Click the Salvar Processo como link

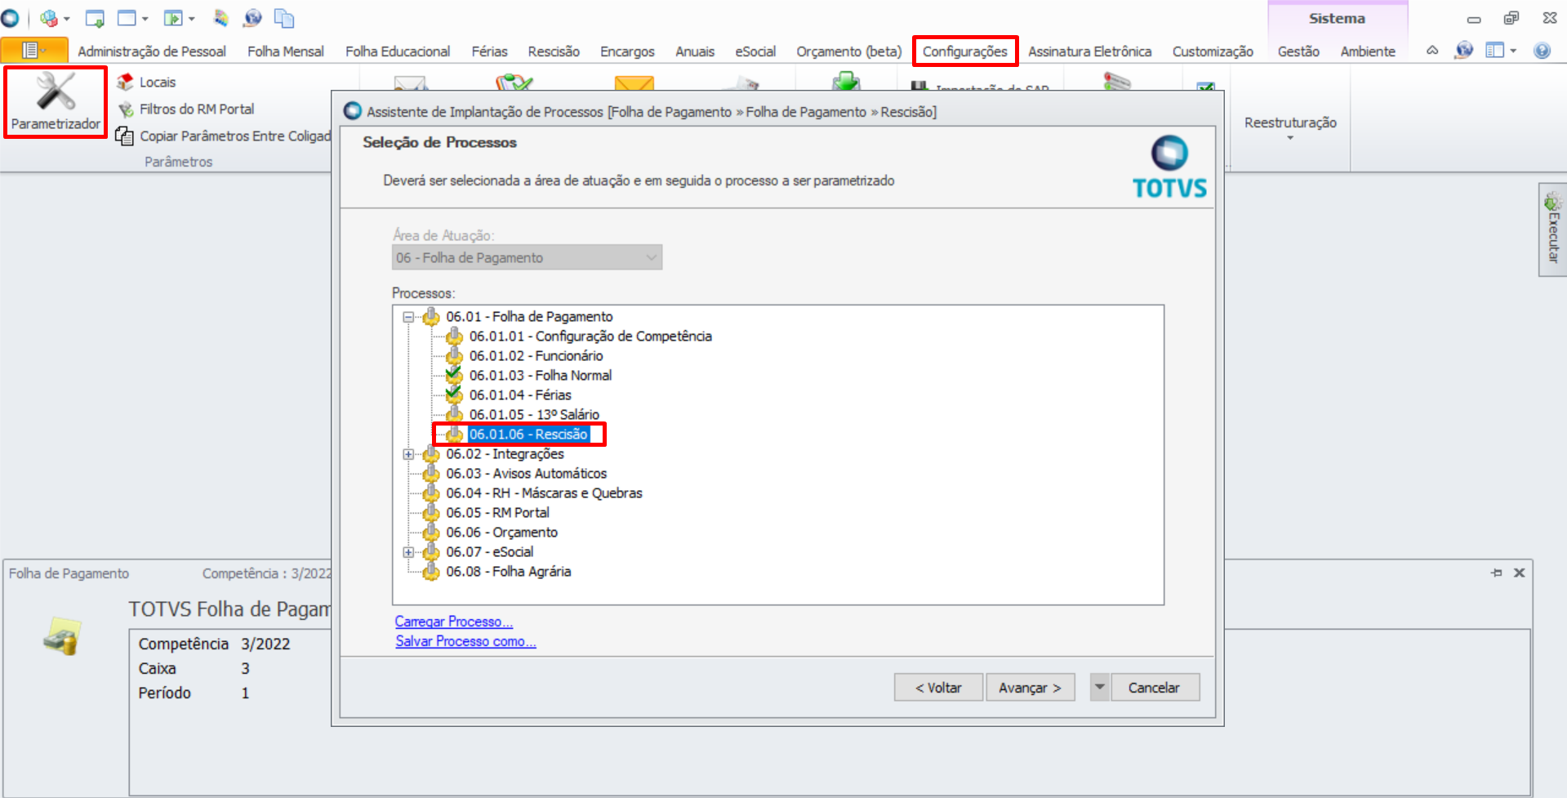click(x=465, y=641)
